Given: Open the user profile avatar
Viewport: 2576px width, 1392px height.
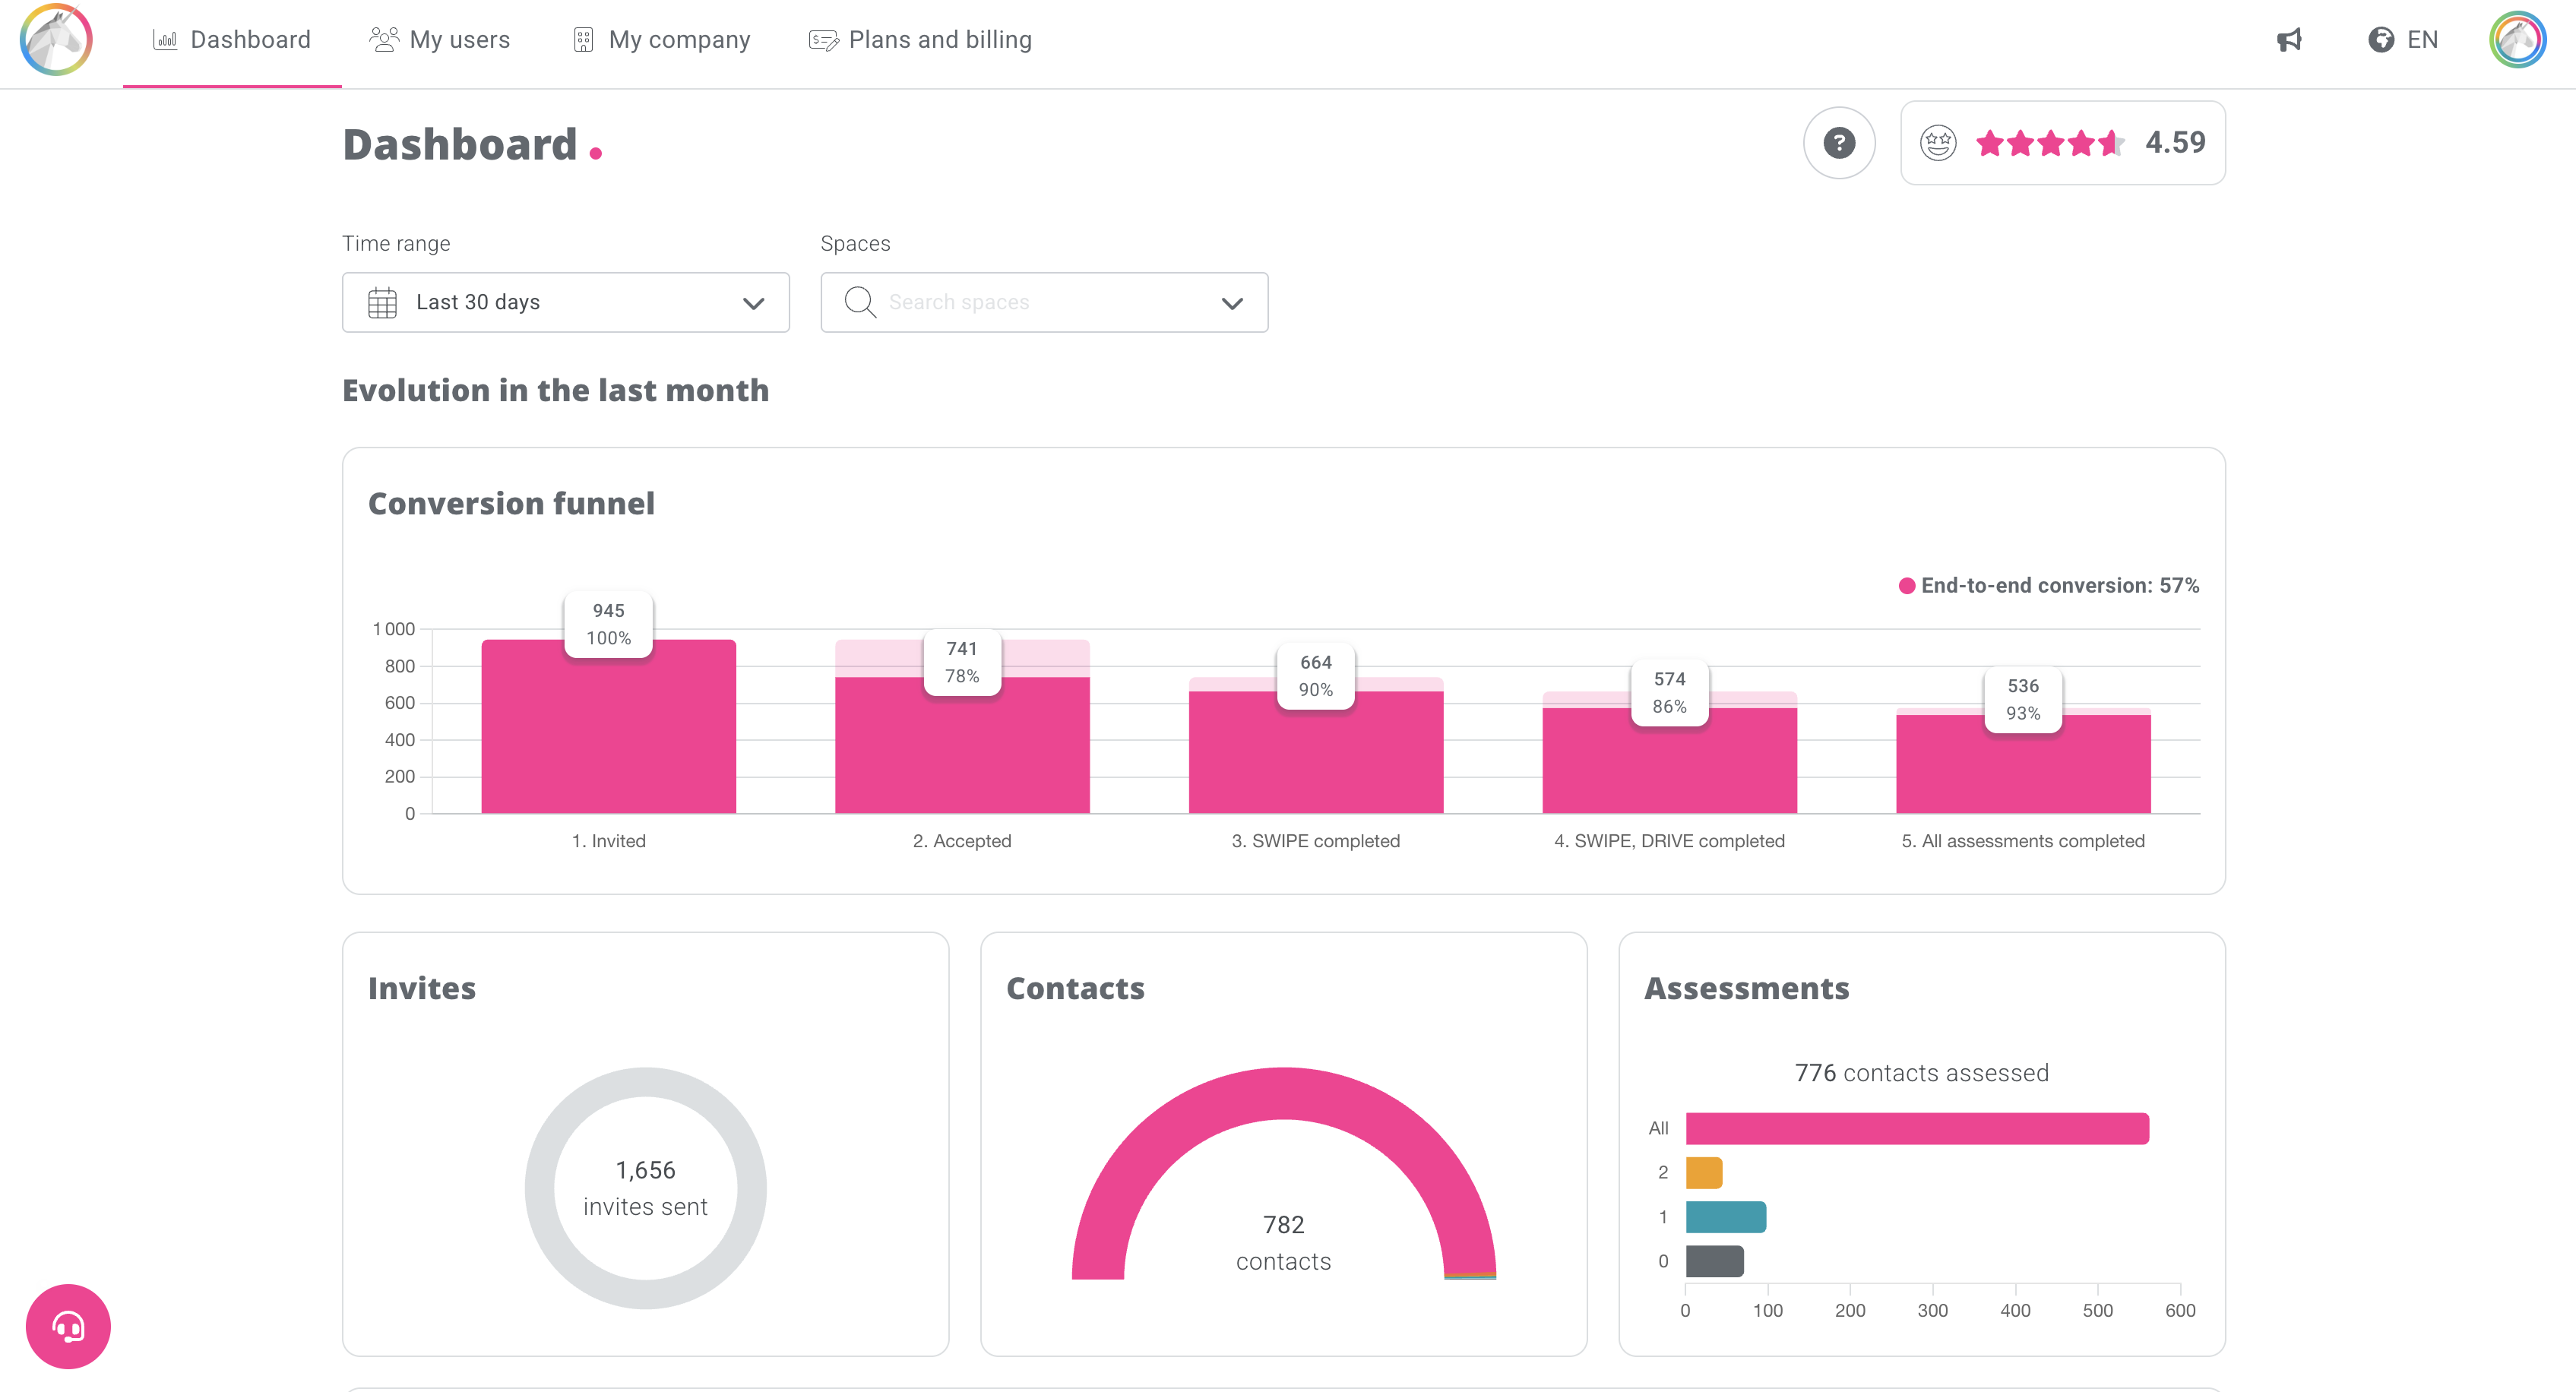Looking at the screenshot, I should pyautogui.click(x=2517, y=40).
